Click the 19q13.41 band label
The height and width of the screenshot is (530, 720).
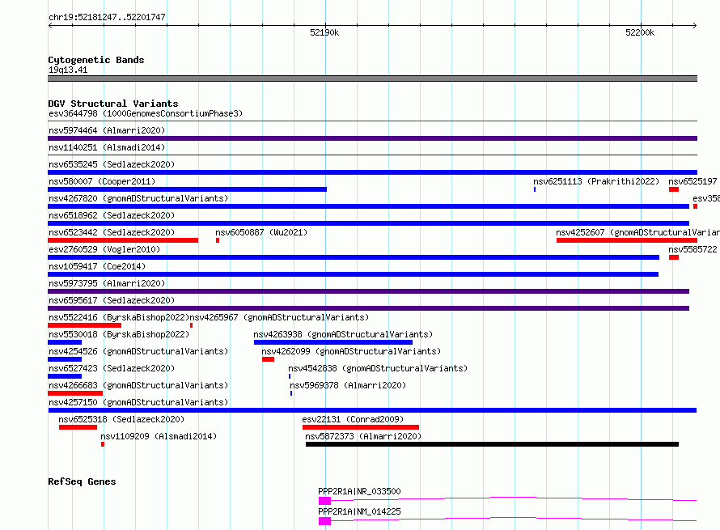click(68, 70)
